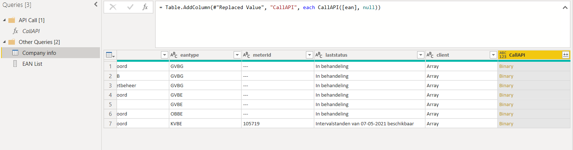Open the table options menu icon
Screen dimensions: 573x150
pyautogui.click(x=110, y=55)
